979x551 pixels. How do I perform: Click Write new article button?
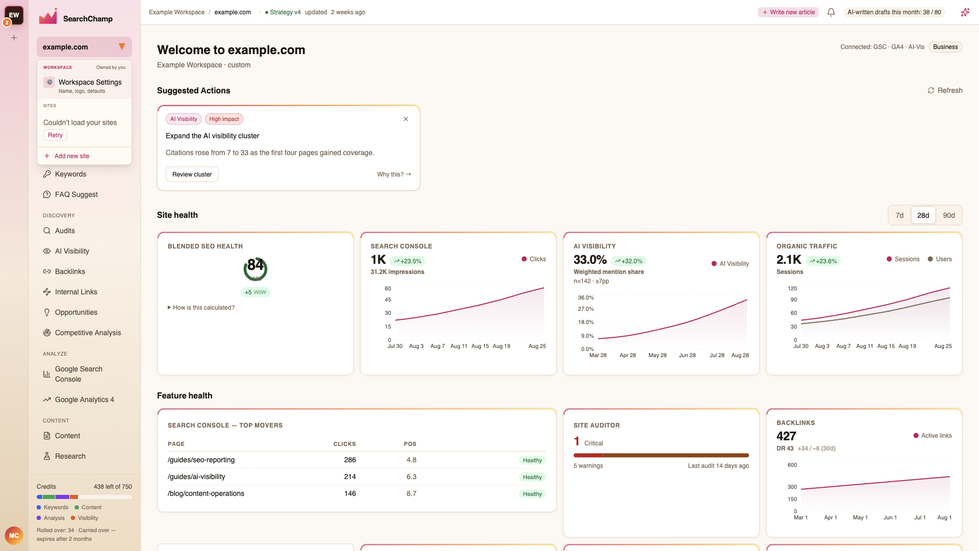point(788,12)
